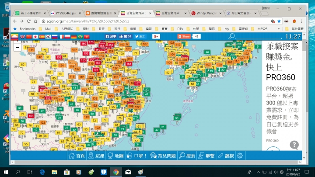Switch to the 今日電力資訊 browser tab

point(241,13)
